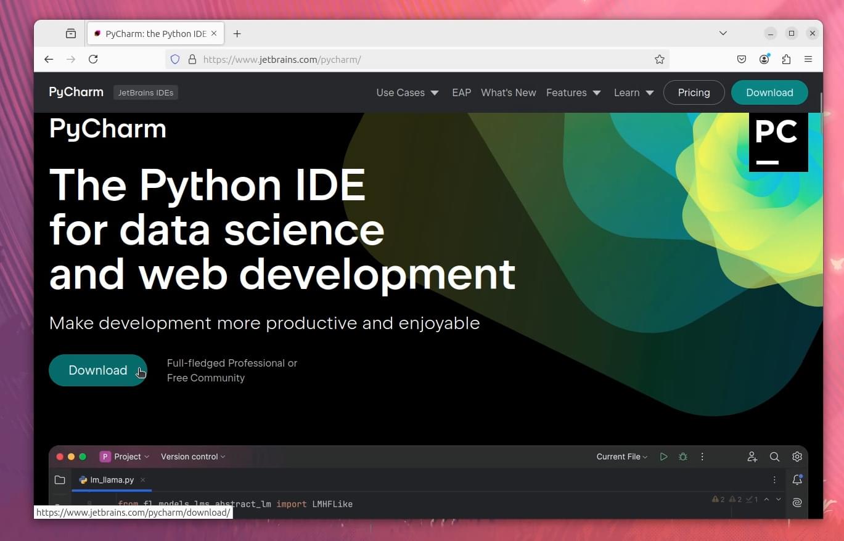Click the site security padlock icon
844x541 pixels.
192,59
